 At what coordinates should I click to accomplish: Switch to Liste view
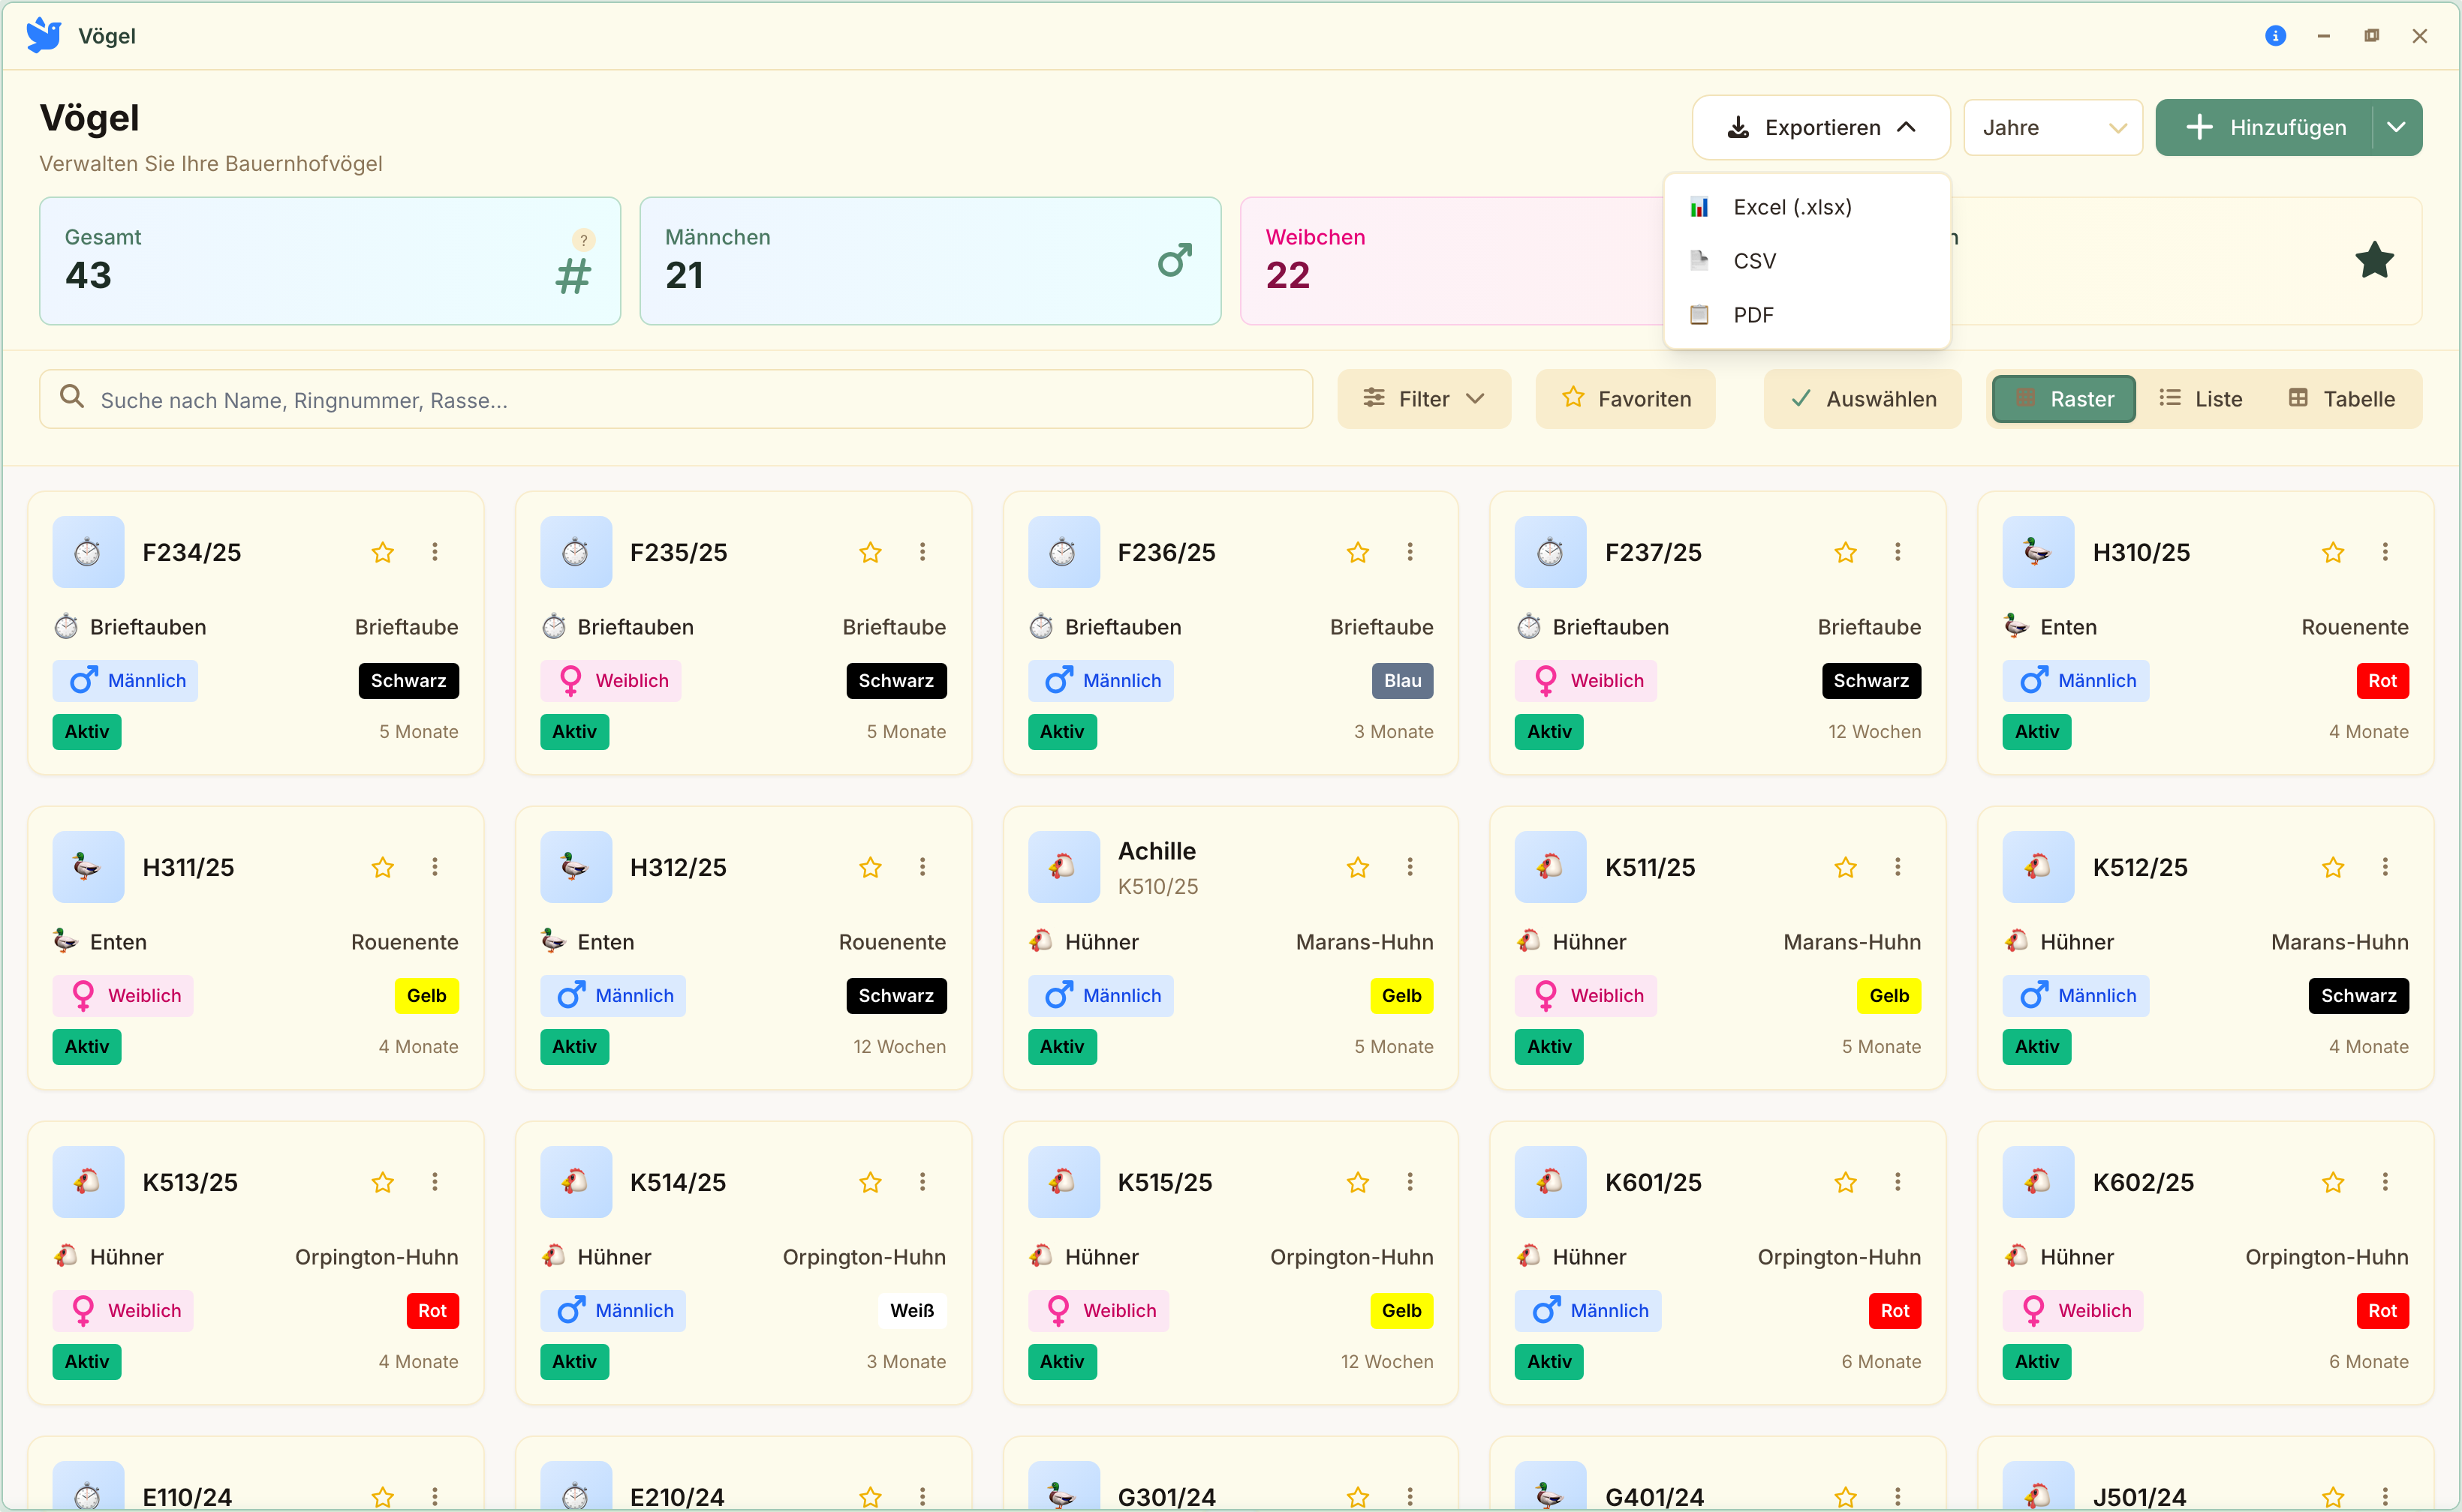[x=2201, y=399]
